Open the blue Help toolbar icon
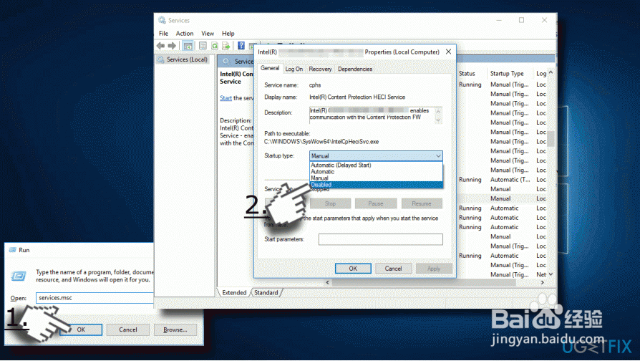The height and width of the screenshot is (361, 640). click(x=241, y=46)
